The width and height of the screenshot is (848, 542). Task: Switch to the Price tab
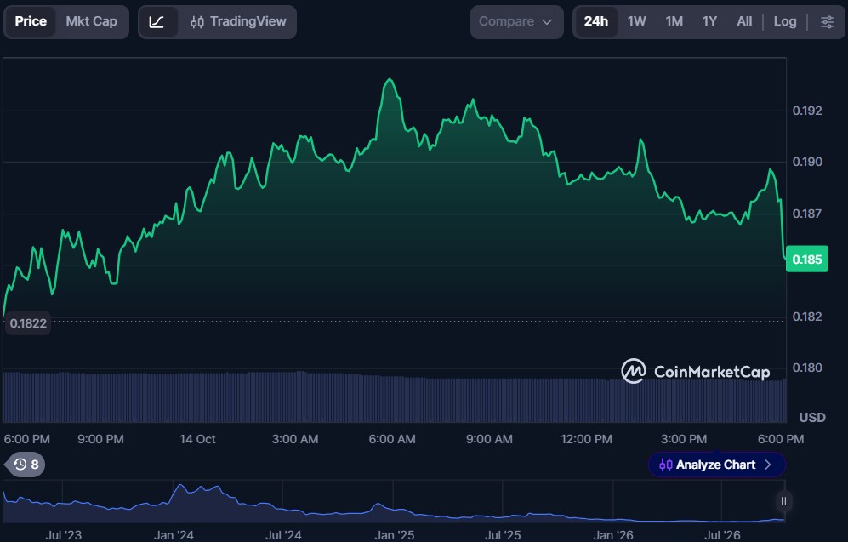tap(31, 21)
